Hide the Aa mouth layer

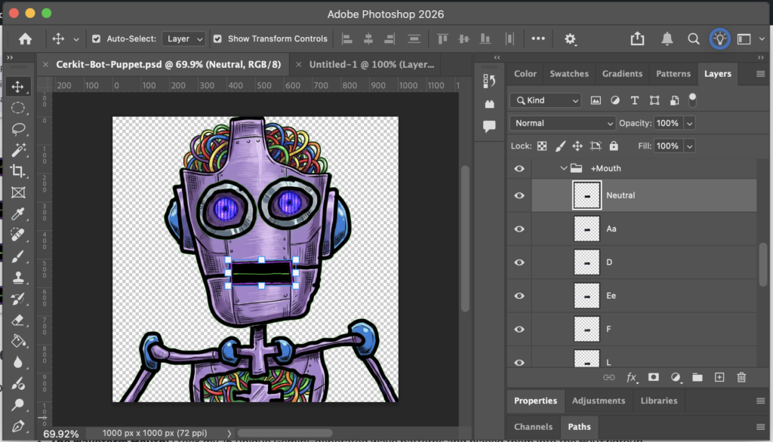point(519,229)
